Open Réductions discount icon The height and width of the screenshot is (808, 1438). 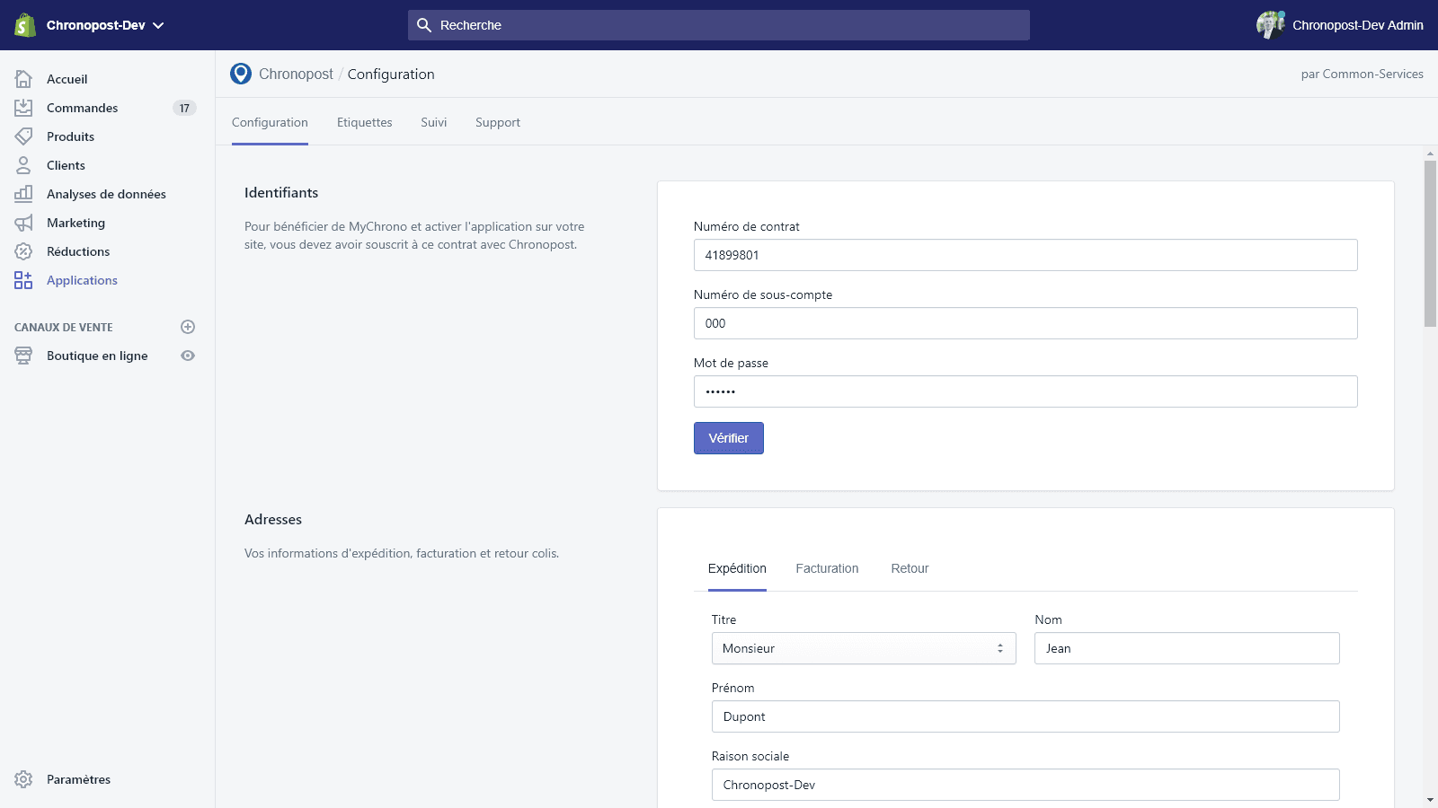point(23,251)
